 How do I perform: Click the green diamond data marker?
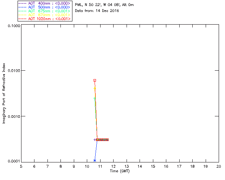[x=95, y=98]
